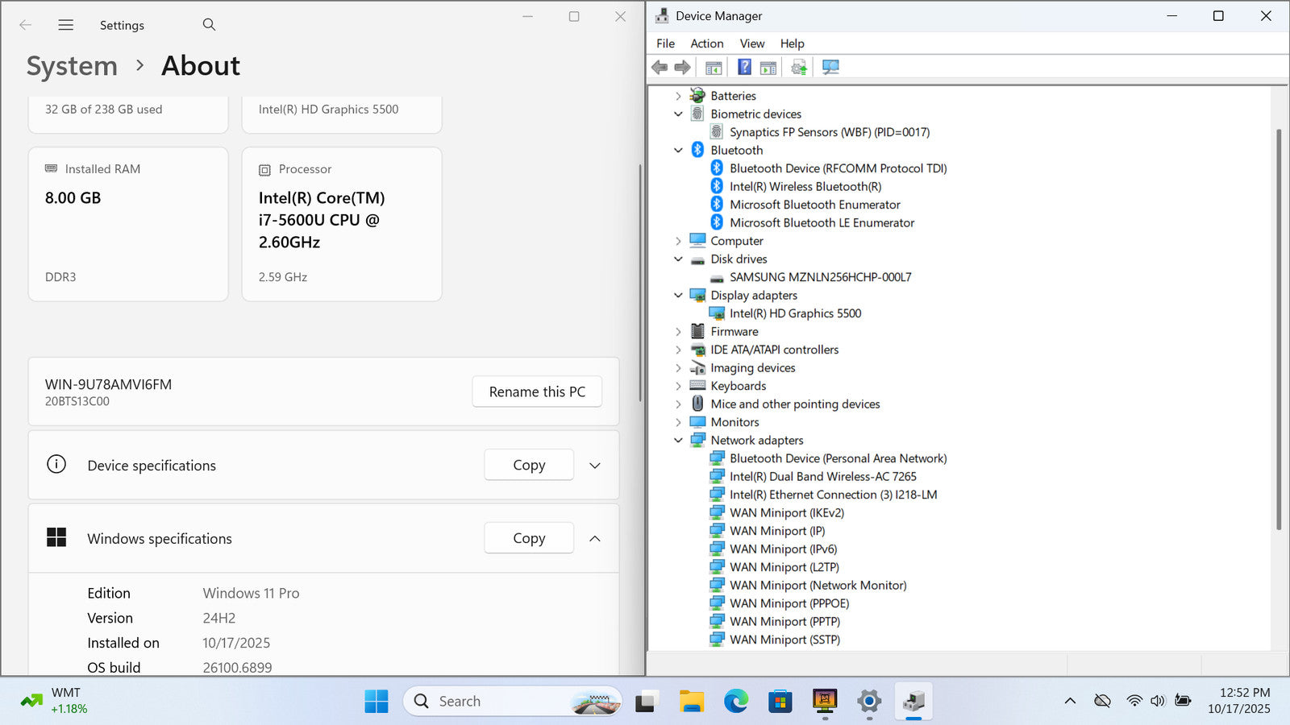Open the Start menu from the taskbar
Viewport: 1290px width, 725px height.
pyautogui.click(x=377, y=702)
